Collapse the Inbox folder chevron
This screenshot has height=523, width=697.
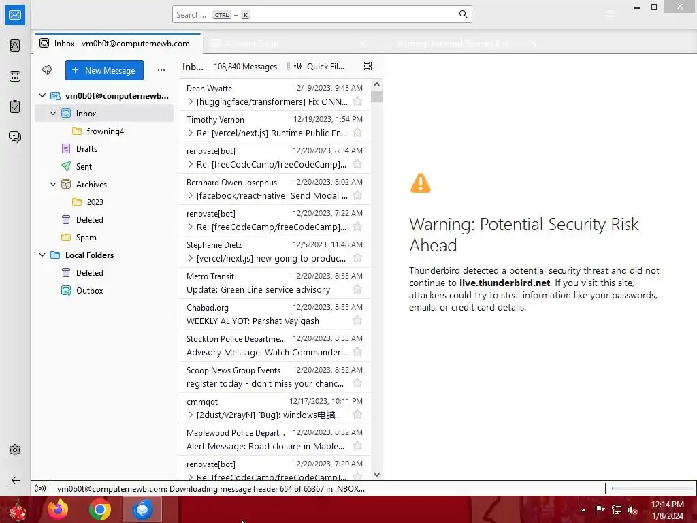coord(53,114)
